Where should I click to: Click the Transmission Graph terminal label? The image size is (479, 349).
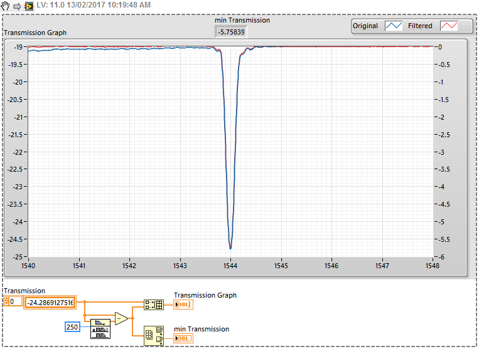pos(205,295)
